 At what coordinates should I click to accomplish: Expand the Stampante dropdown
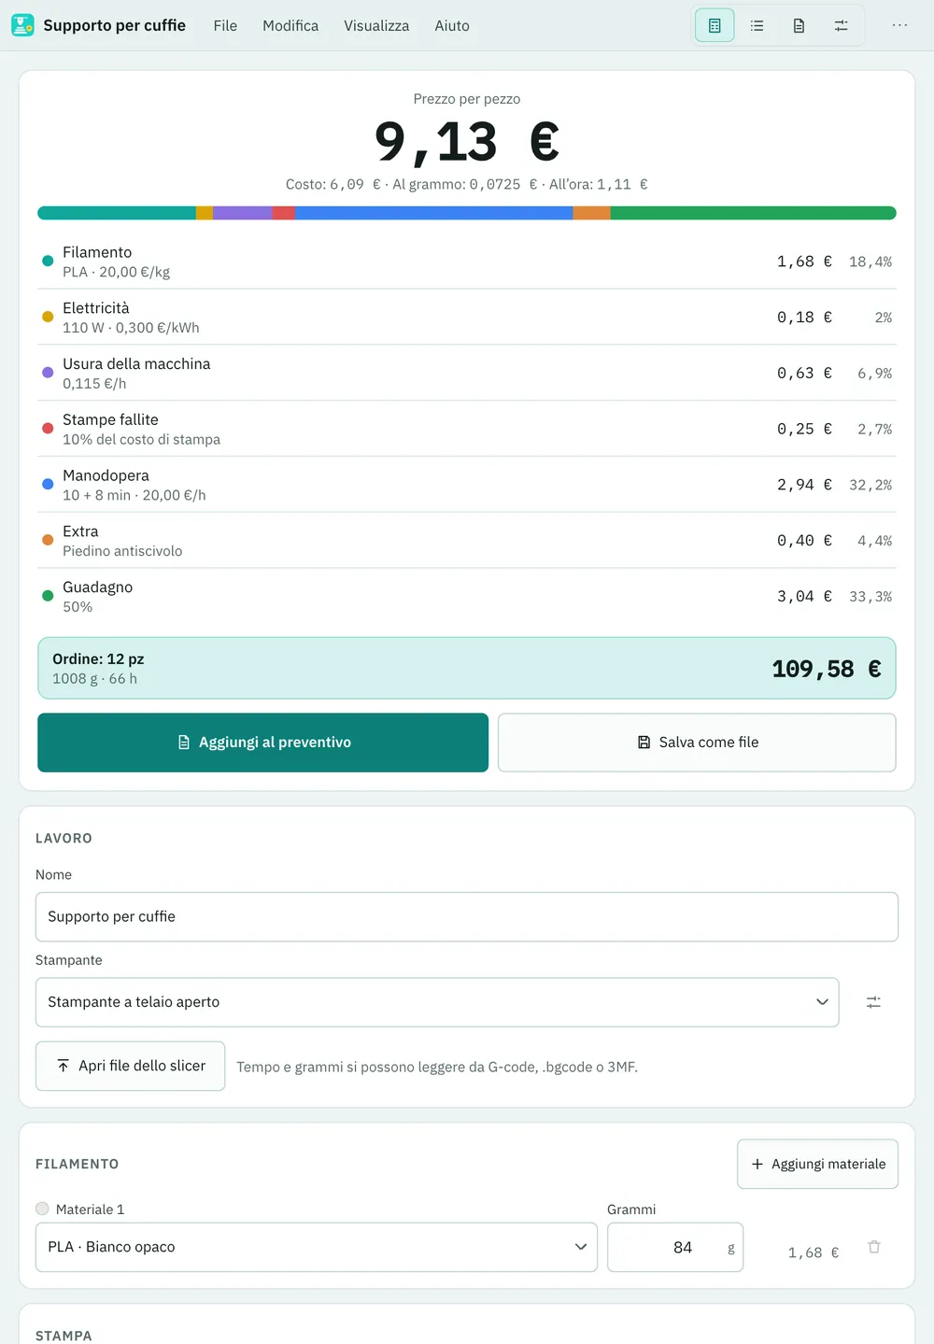[437, 1002]
